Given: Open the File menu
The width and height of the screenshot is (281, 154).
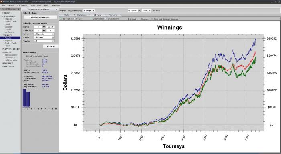Looking at the screenshot, I should click(x=4, y=6).
